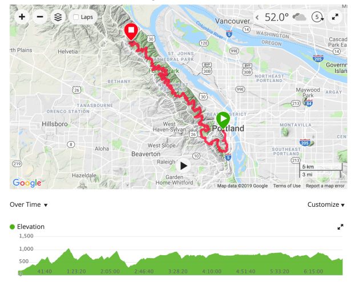
Task: Collapse weather panel with left chevron
Action: (x=257, y=17)
